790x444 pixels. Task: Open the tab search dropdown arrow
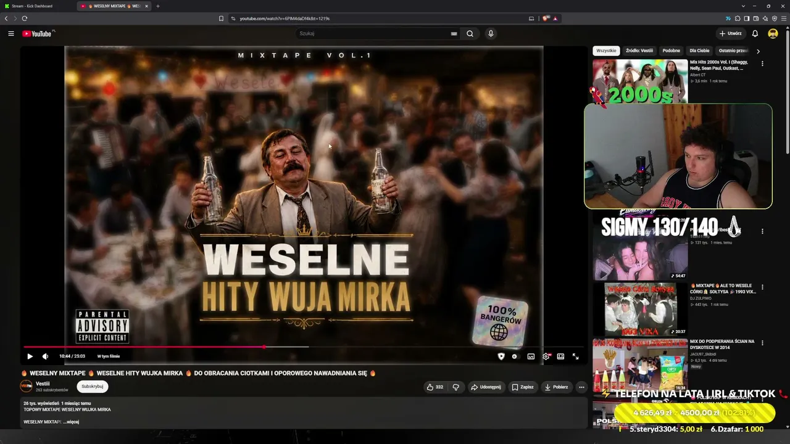[x=743, y=6]
